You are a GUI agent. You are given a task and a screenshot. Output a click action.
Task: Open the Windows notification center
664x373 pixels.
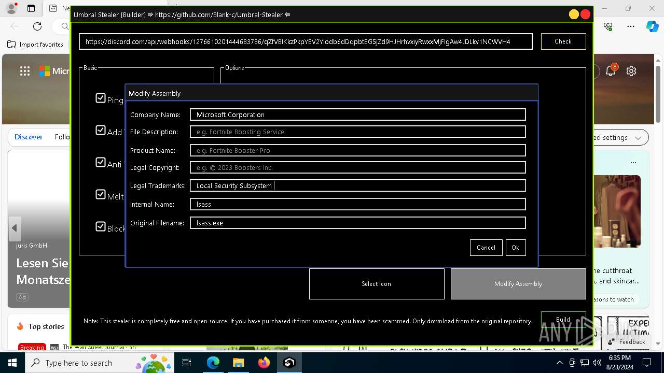(x=647, y=363)
